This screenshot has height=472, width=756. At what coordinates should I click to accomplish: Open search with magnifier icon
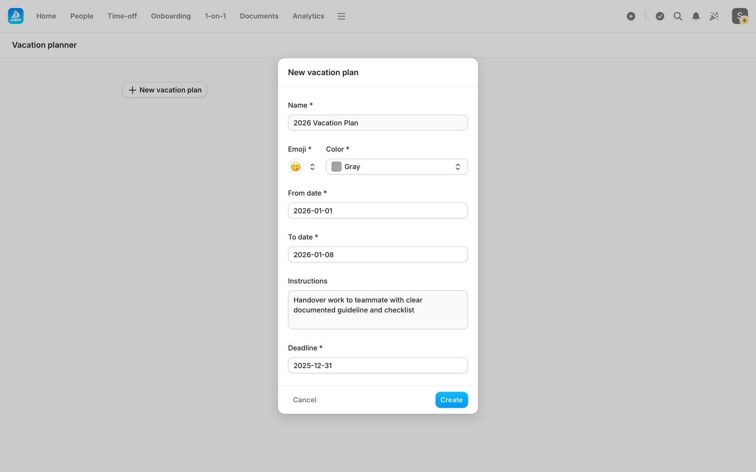[x=678, y=16]
